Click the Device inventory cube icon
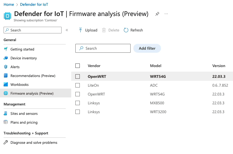 [6, 58]
